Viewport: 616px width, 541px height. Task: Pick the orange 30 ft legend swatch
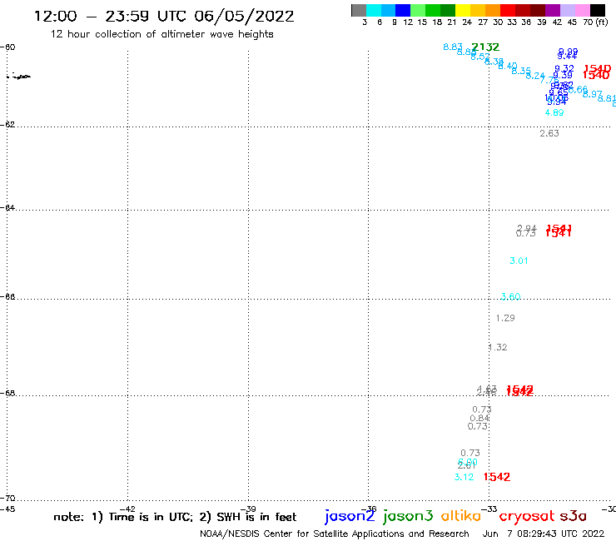493,10
